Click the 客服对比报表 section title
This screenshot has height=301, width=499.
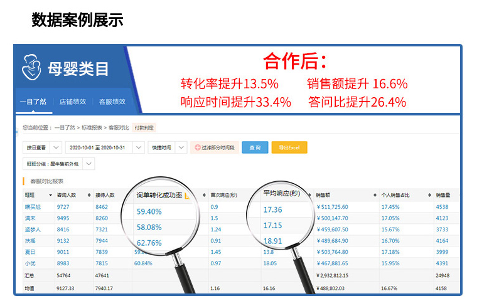click(46, 181)
